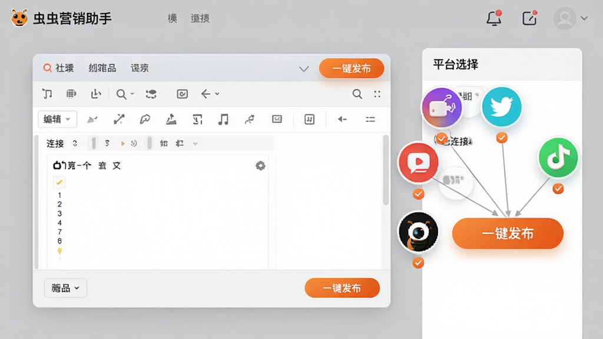603x339 pixels.
Task: Select the third tab in editor header
Action: click(140, 68)
